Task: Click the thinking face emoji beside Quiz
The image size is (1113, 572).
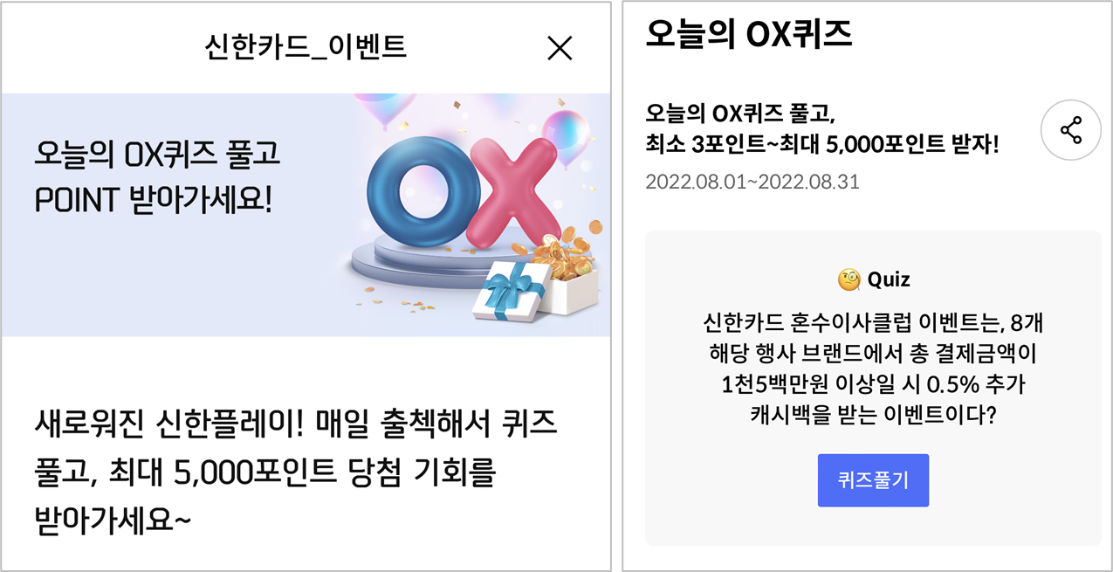Action: 849,279
